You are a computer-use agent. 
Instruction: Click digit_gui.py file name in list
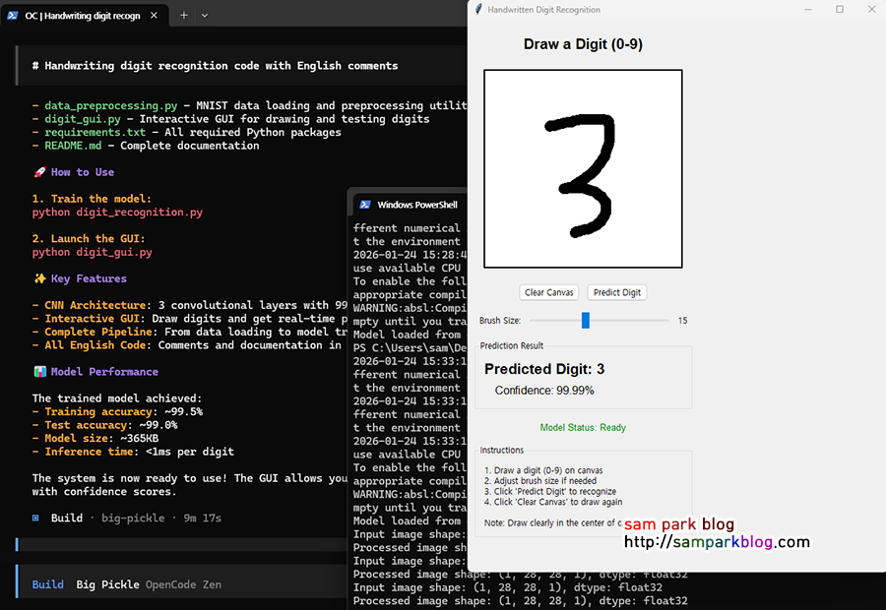(83, 119)
